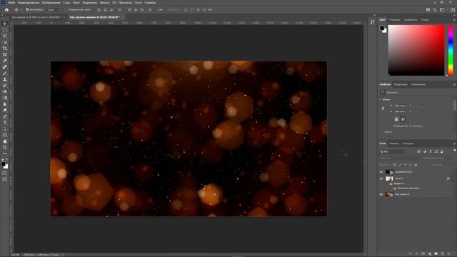Click the lock position icon in Layers panel
The image size is (457, 257).
pyautogui.click(x=405, y=165)
